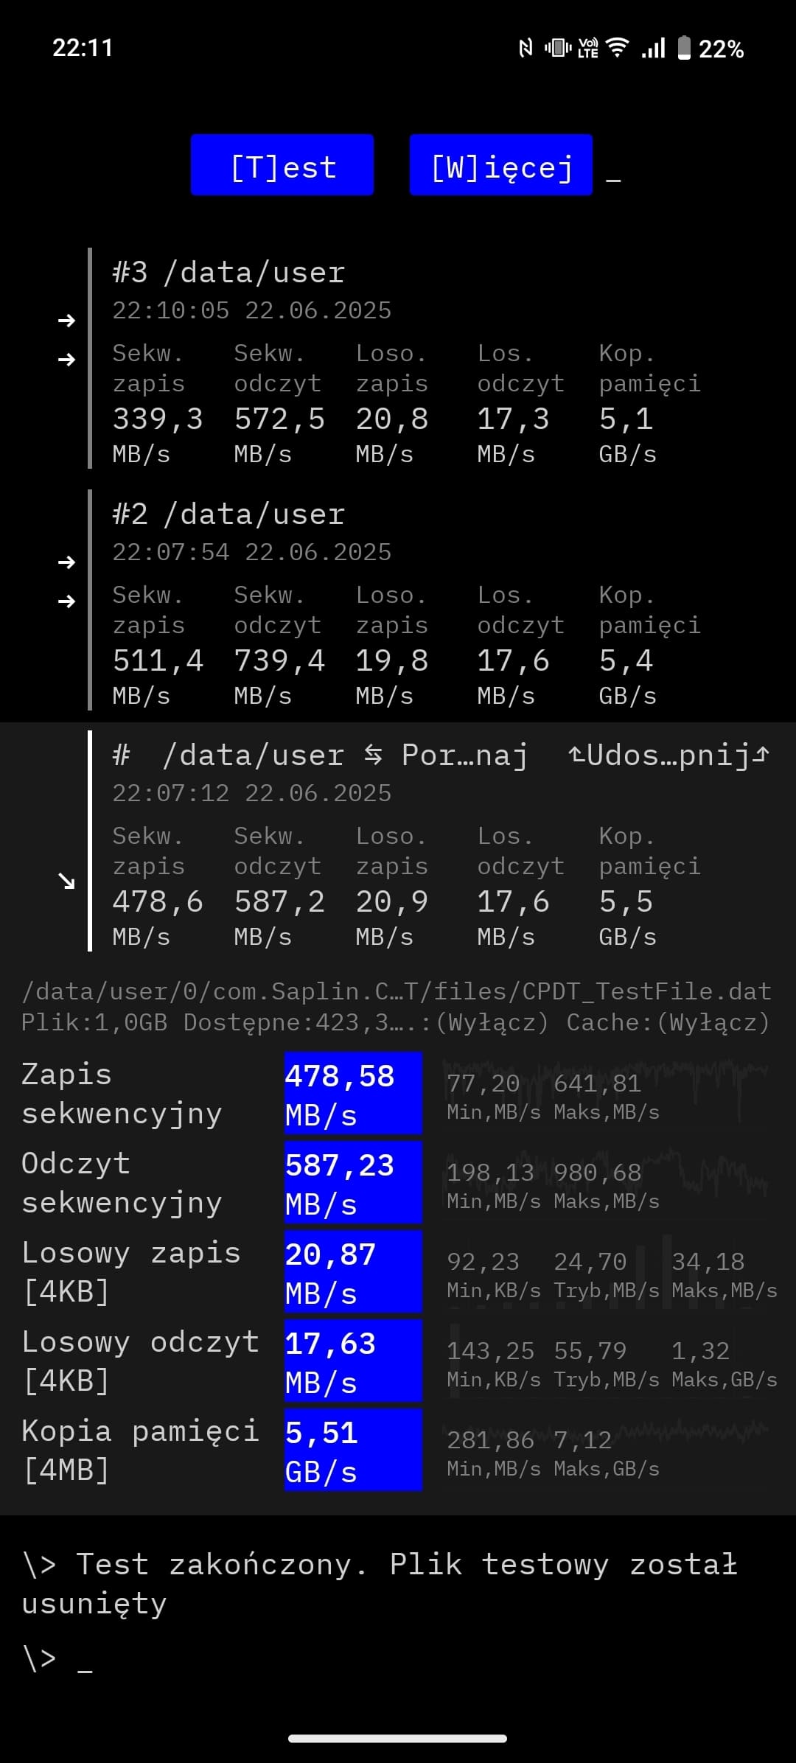
Task: Open the [W]ięcej menu button
Action: (501, 165)
